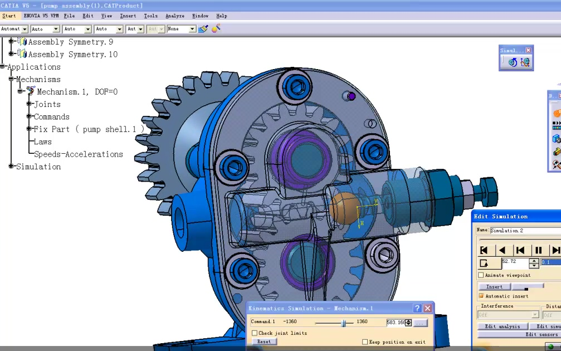
Task: Expand the Joints node
Action: 30,104
